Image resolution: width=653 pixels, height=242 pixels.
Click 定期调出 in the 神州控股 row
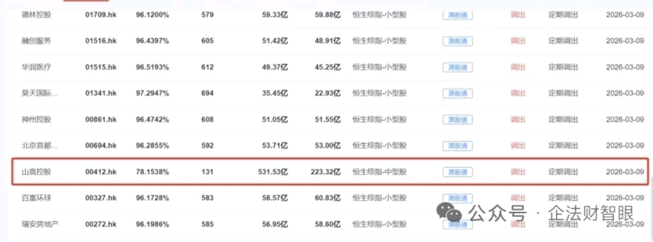tap(563, 120)
